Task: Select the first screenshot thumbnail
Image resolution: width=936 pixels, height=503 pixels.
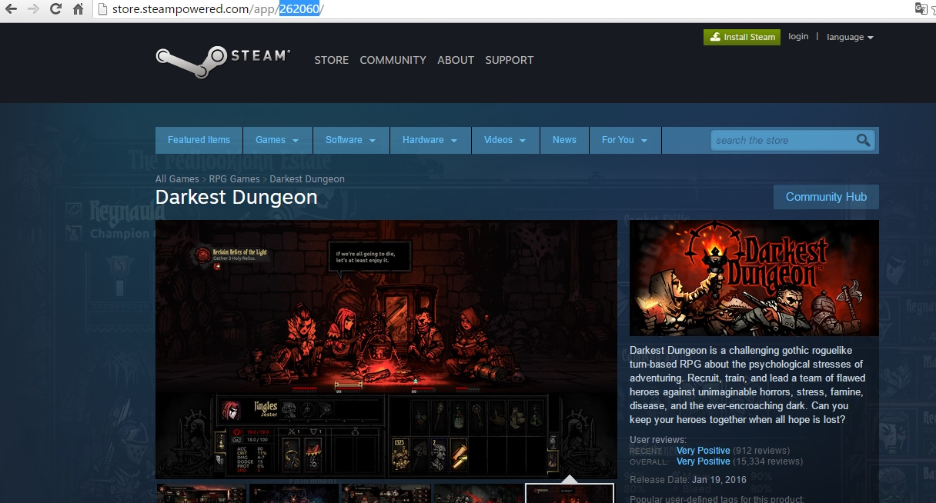Action: 201,493
